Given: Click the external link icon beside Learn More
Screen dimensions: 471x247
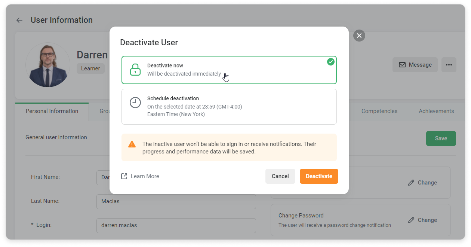Looking at the screenshot, I should 124,176.
